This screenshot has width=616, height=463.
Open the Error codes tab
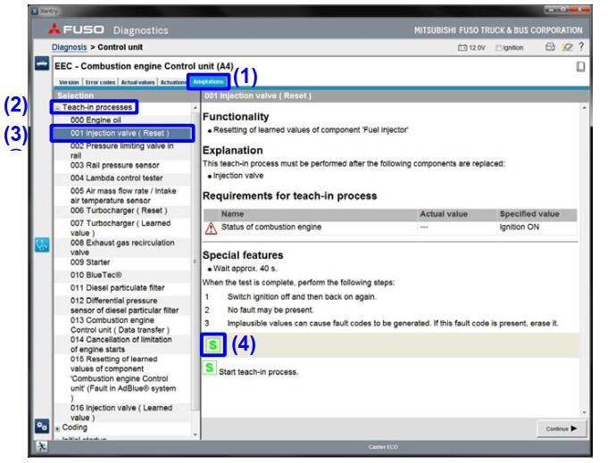pyautogui.click(x=100, y=82)
